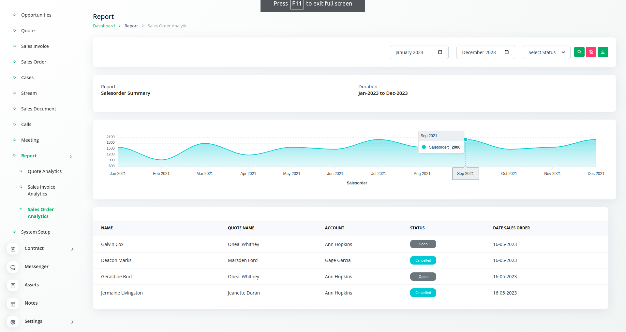
Task: Click the Notes calendar icon
Action: pos(13,304)
